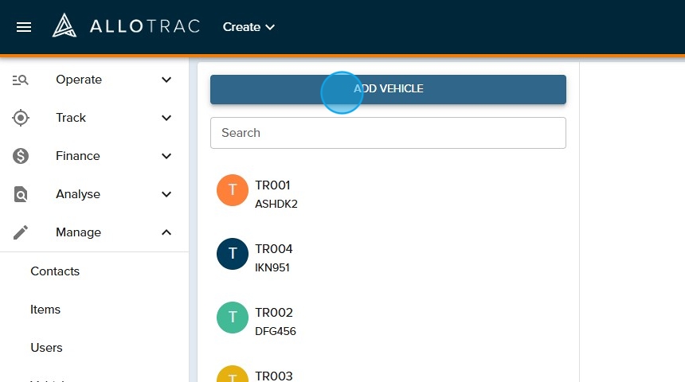Click the Analyse magnifier icon

(x=21, y=194)
